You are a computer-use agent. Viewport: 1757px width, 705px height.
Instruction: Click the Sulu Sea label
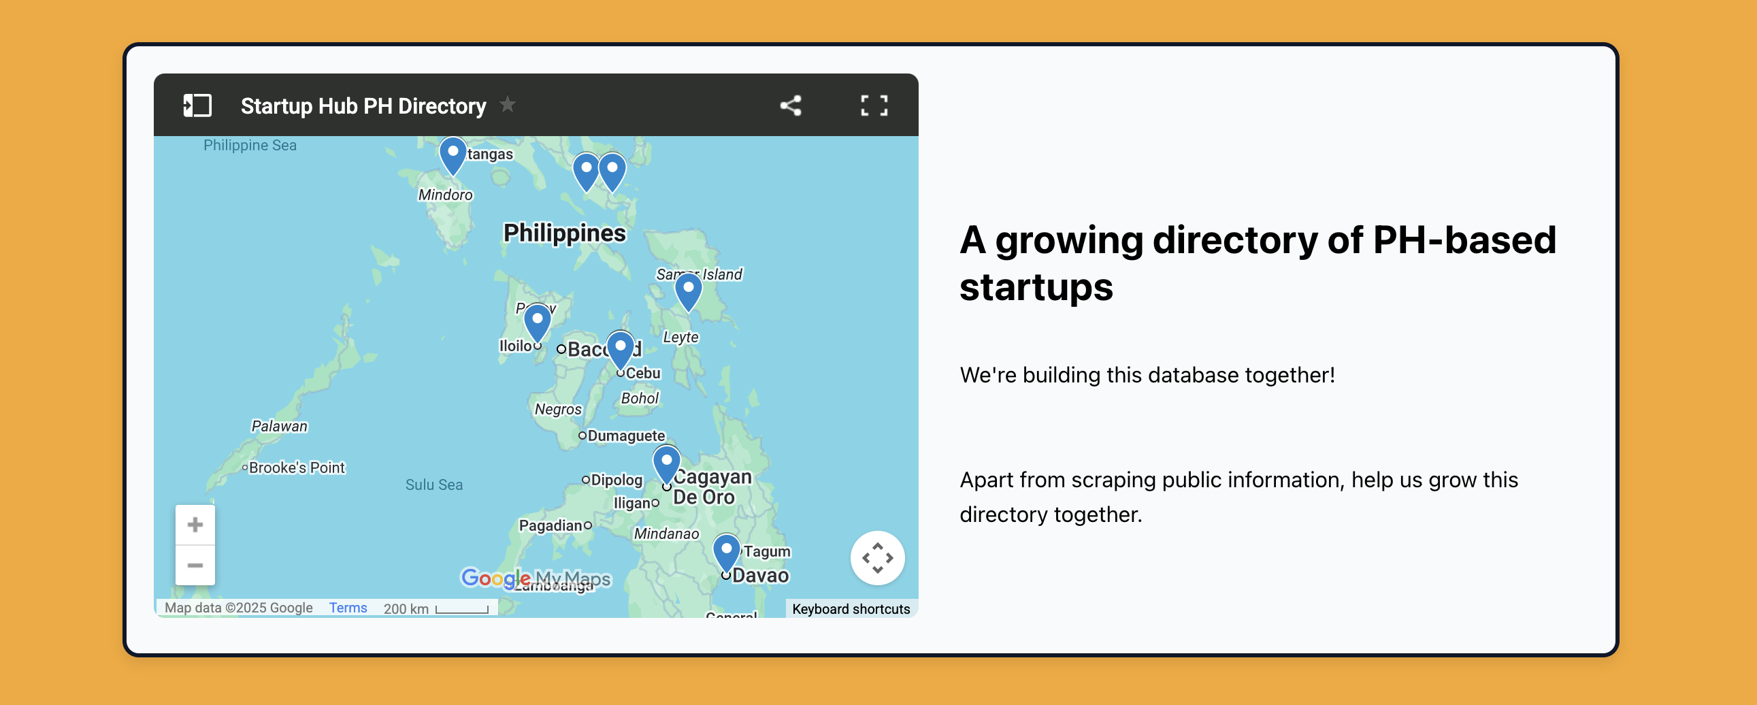[x=433, y=485]
